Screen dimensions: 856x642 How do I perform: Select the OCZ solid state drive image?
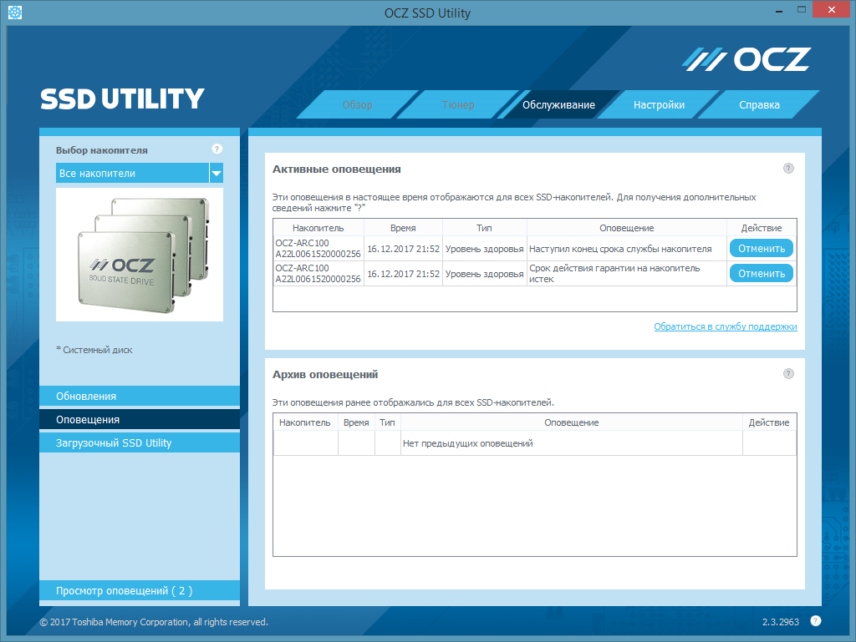coord(140,255)
